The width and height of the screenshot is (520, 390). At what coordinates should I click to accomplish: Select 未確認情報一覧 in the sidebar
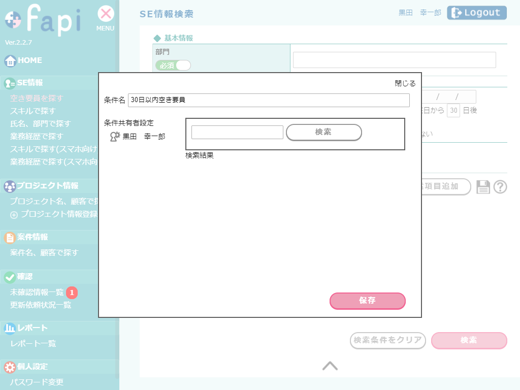click(x=37, y=292)
